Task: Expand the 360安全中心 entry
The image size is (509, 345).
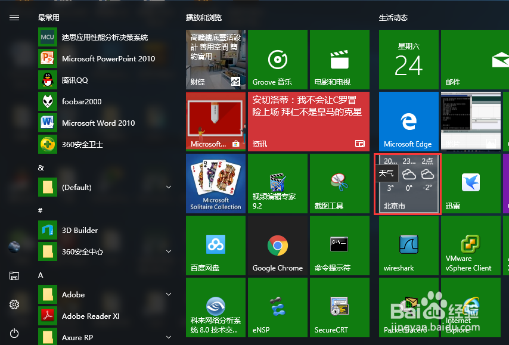Action: pos(169,251)
